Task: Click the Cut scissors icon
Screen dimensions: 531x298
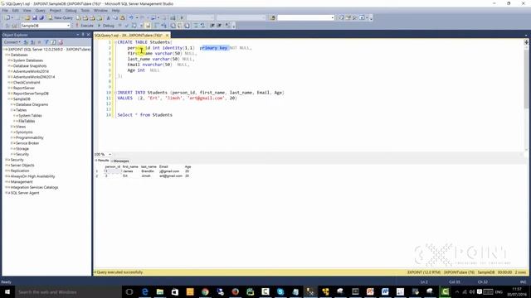Action: point(109,17)
